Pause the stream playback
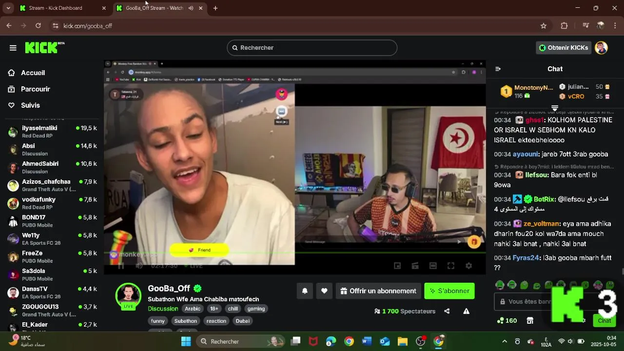This screenshot has height=351, width=624. 121,266
